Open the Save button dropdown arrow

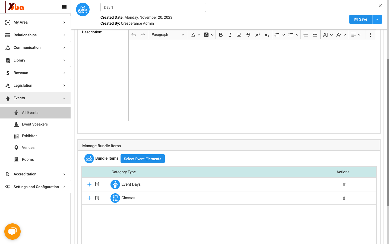(x=377, y=19)
